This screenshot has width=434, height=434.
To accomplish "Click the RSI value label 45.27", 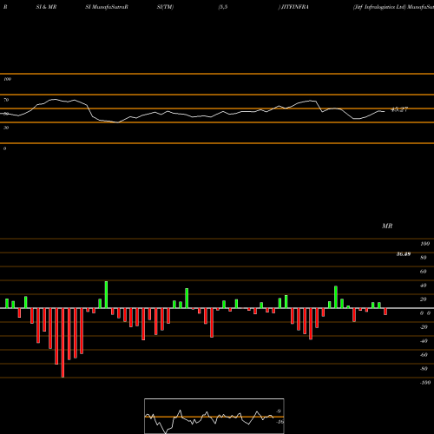I will 399,109.
